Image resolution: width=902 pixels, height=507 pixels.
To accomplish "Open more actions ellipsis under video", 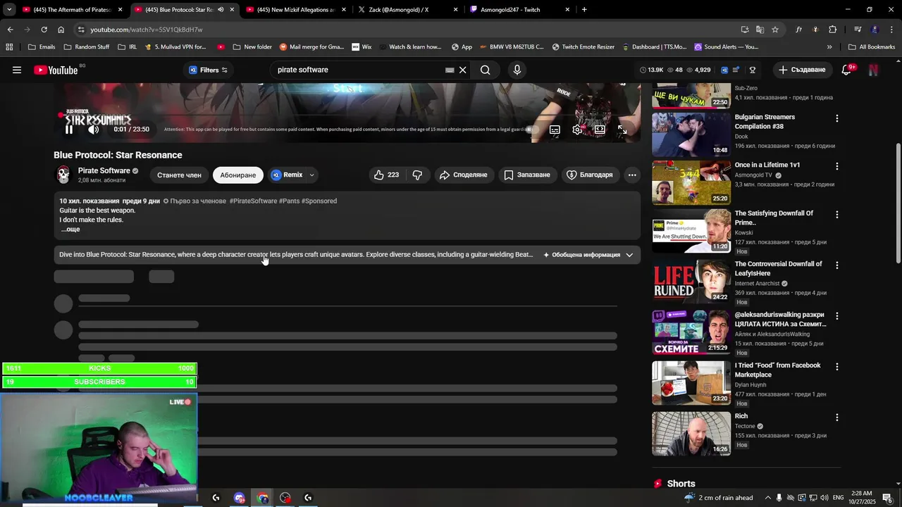I will 632,175.
